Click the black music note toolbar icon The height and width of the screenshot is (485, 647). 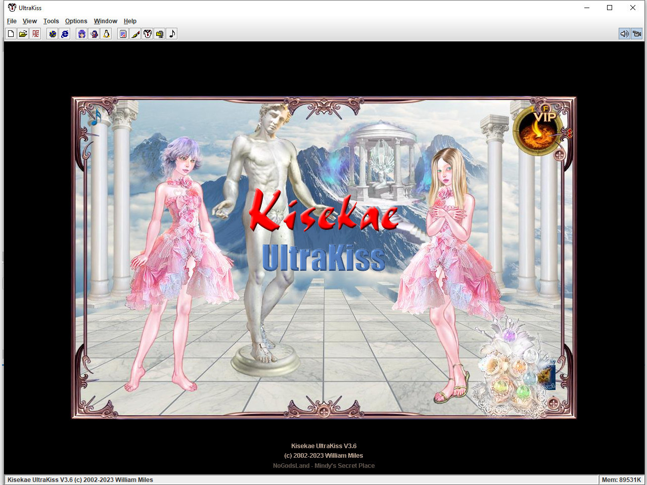pos(172,34)
